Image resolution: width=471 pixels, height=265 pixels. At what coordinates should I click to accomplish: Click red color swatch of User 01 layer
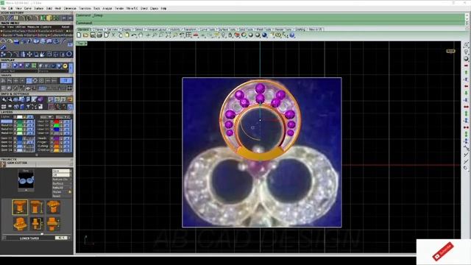pos(56,122)
